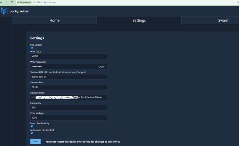Click the WiFi SSID field
Screen dimensions: 239x146
[x=69, y=56]
